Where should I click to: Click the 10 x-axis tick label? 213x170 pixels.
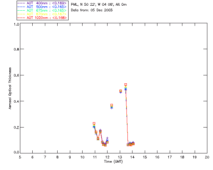click(x=82, y=157)
